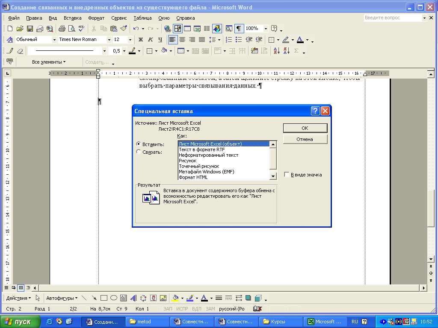Click the Undo arrow icon
Viewport: 438px width, 328px height.
click(136, 29)
